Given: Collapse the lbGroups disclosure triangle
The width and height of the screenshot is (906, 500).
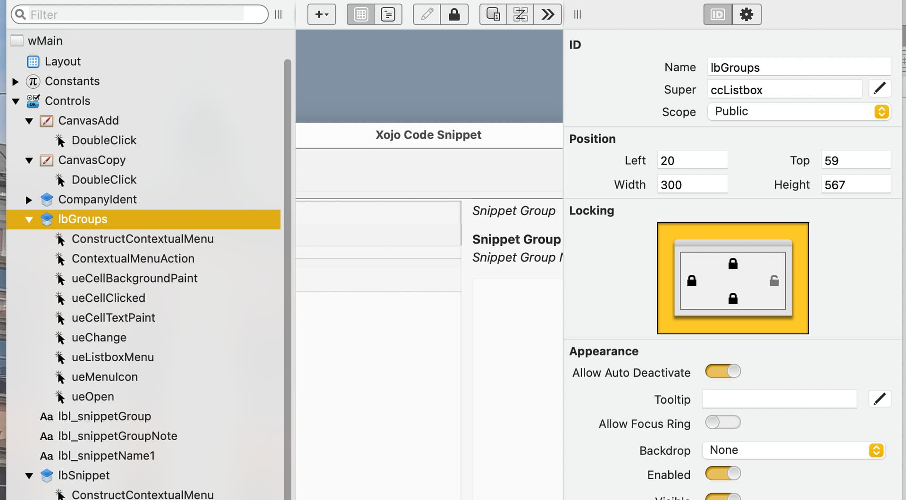Looking at the screenshot, I should [x=29, y=219].
